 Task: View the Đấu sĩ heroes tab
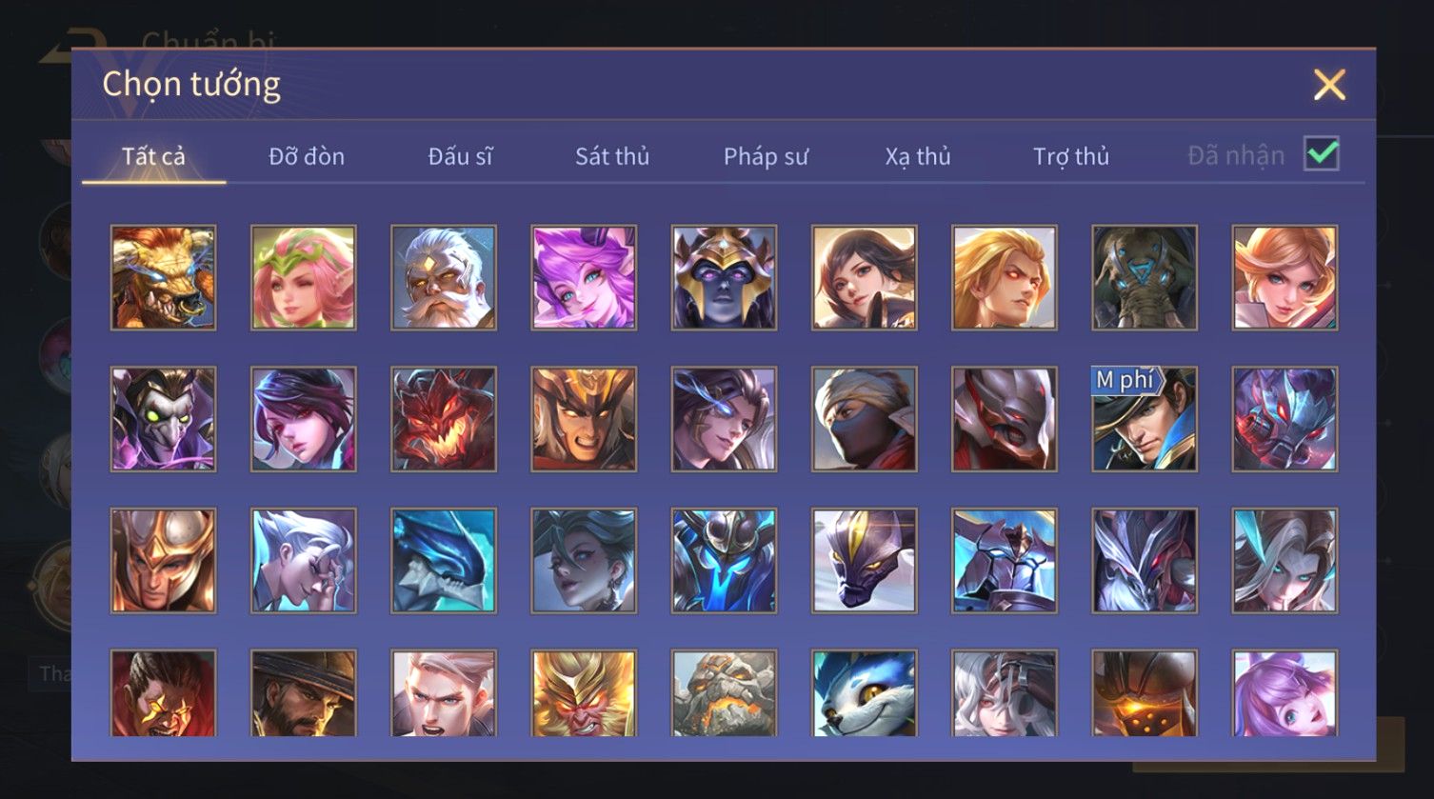click(x=460, y=156)
